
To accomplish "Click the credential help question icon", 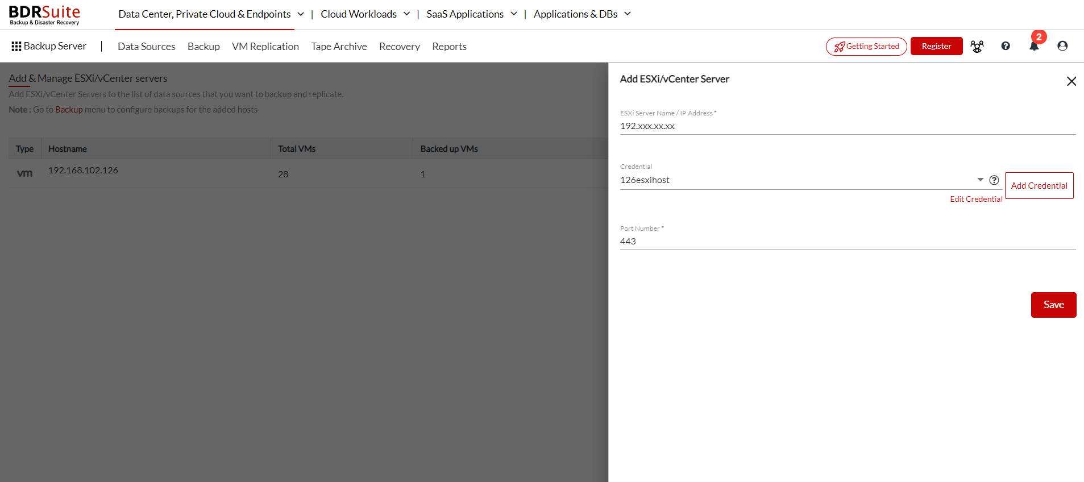I will (x=994, y=180).
